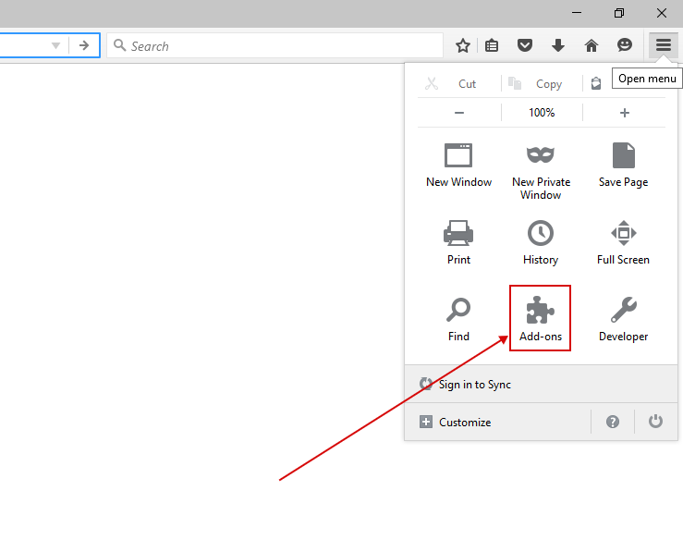This screenshot has height=552, width=683.
Task: Open the Pocket icon in toolbar
Action: coord(524,45)
